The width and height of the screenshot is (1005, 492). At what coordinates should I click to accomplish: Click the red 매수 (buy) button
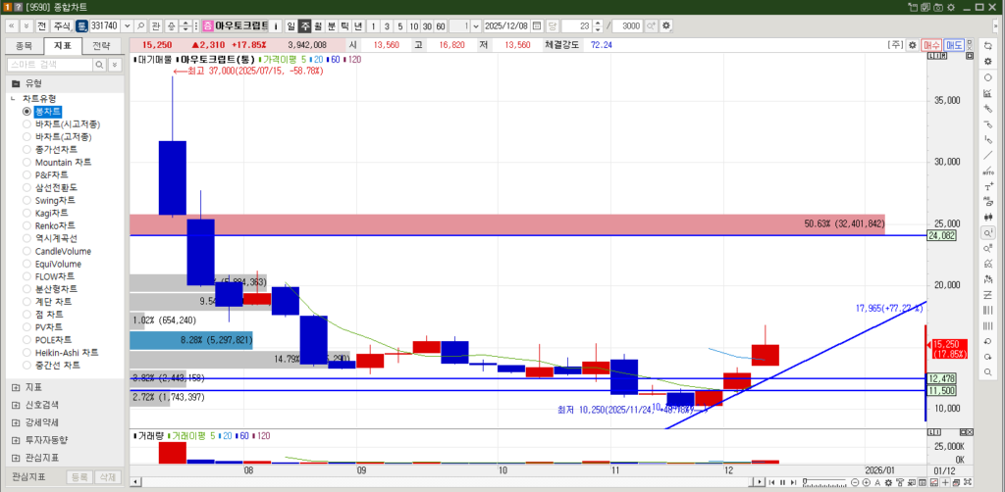tap(932, 45)
